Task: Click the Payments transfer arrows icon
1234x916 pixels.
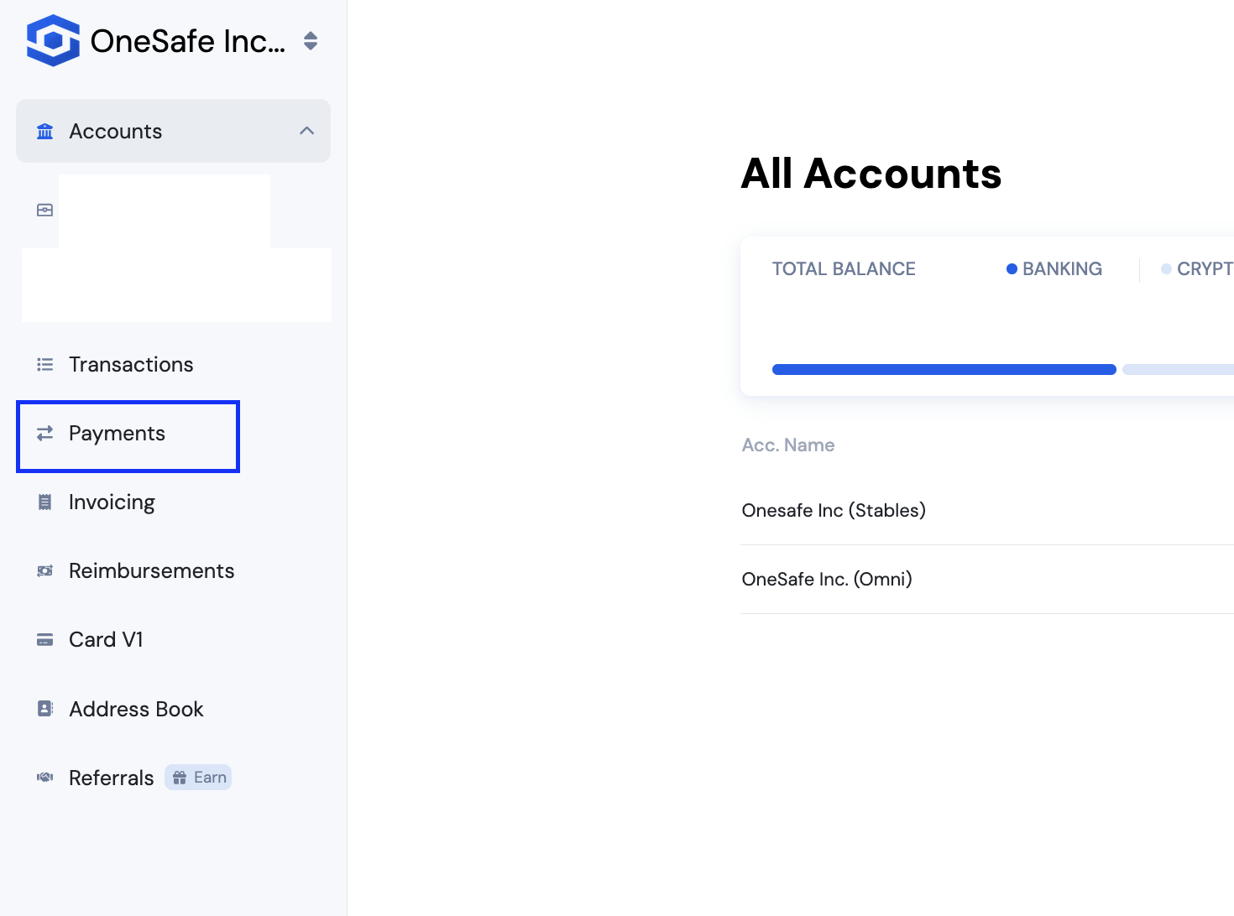Action: pos(45,433)
